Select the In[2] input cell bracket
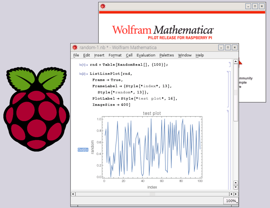The image size is (270, 208). click(x=228, y=89)
